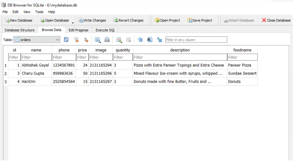The image size is (293, 161).
Task: Sort by the foodname column header
Action: [x=242, y=50]
